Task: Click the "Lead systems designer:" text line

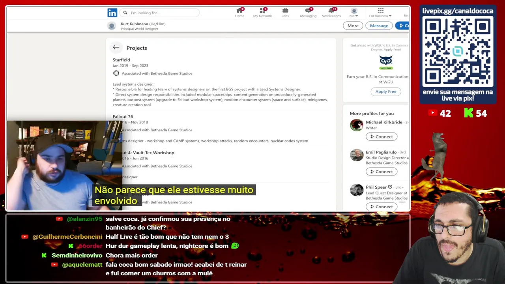Action: tap(133, 84)
